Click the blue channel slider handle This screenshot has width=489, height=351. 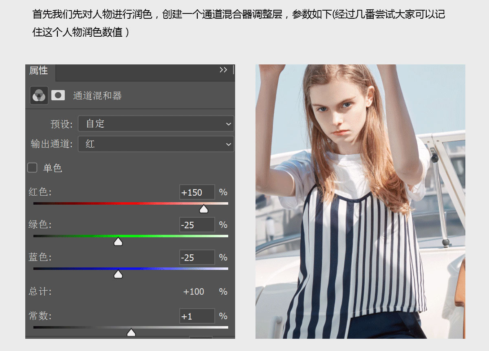tap(118, 274)
